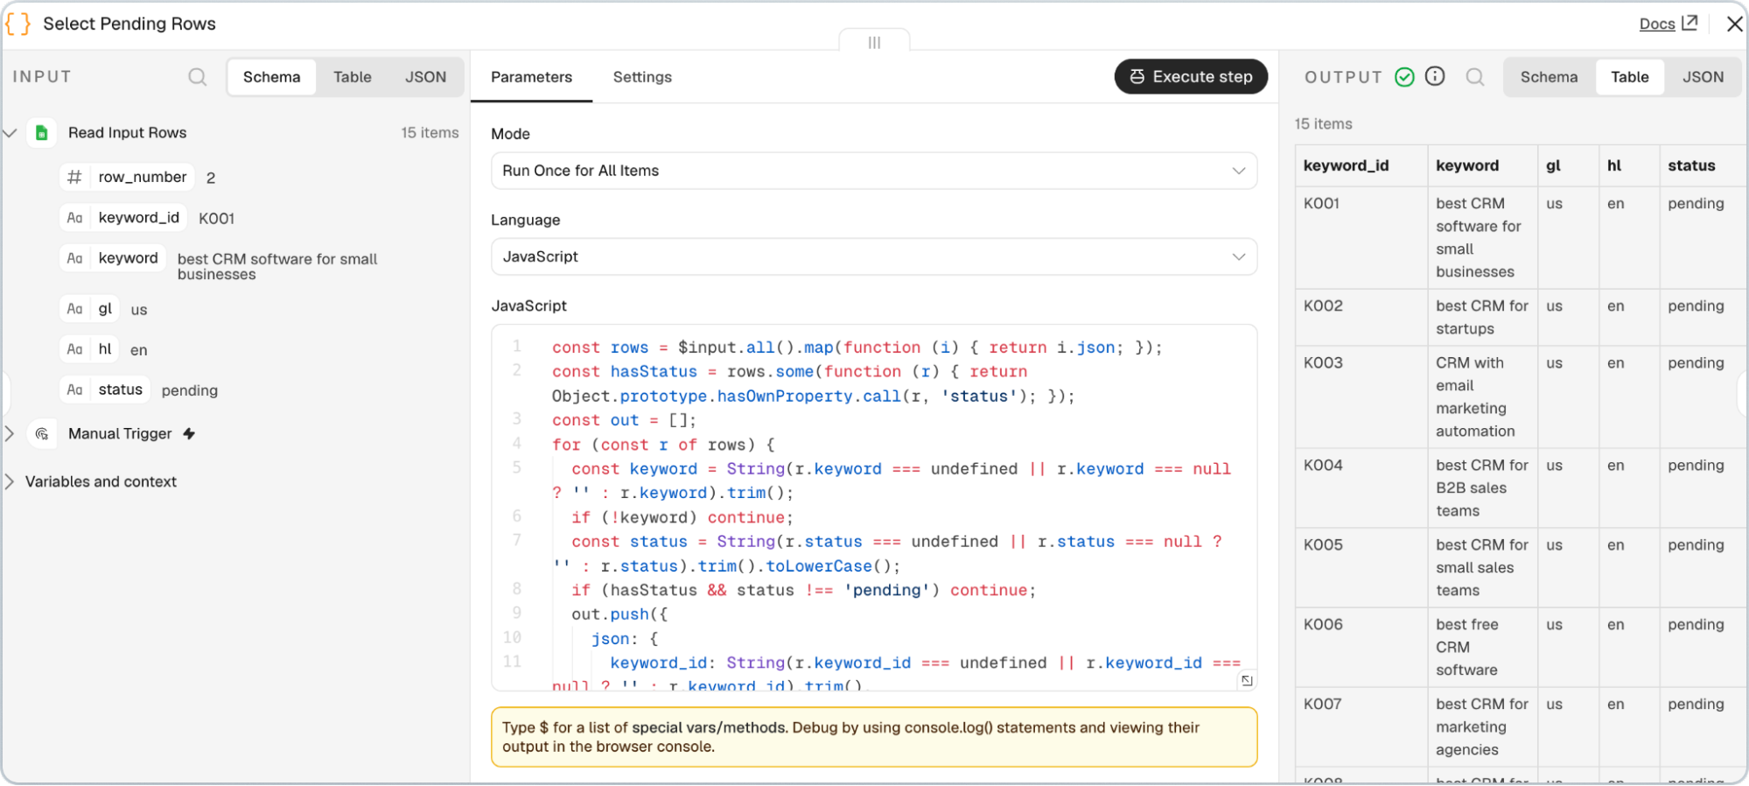This screenshot has width=1749, height=786.
Task: Collapse the Read Input Rows tree
Action: [x=10, y=133]
